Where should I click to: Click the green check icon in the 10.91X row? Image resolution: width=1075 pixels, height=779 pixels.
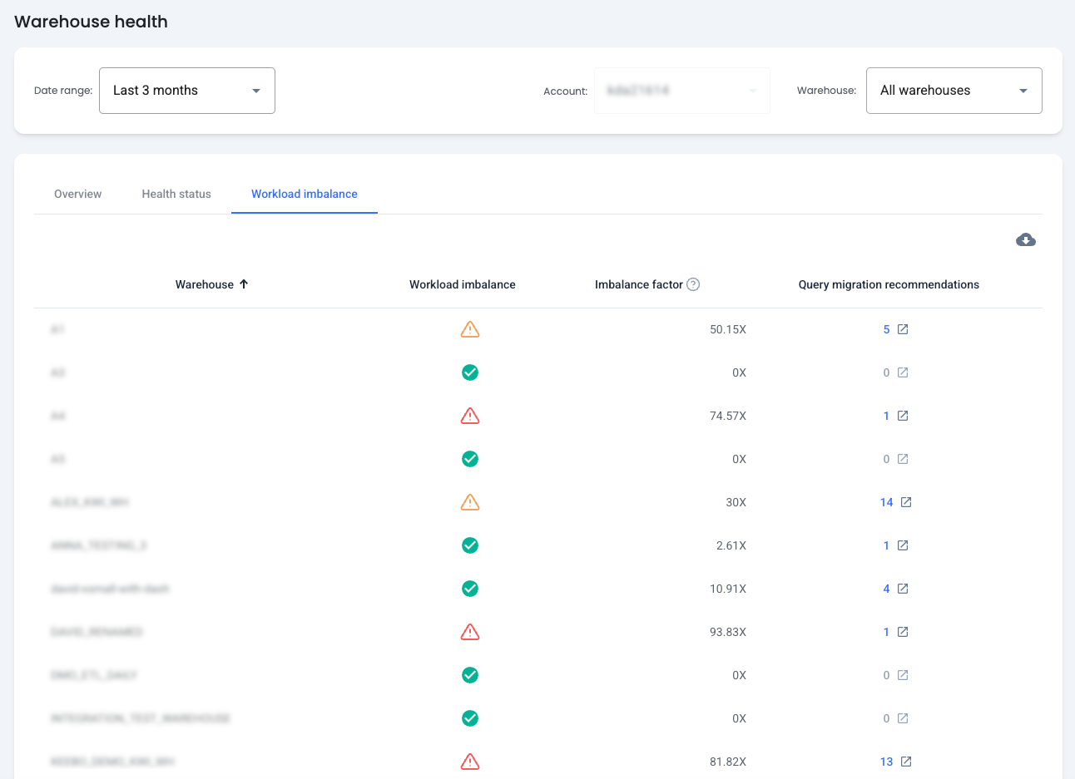[470, 589]
